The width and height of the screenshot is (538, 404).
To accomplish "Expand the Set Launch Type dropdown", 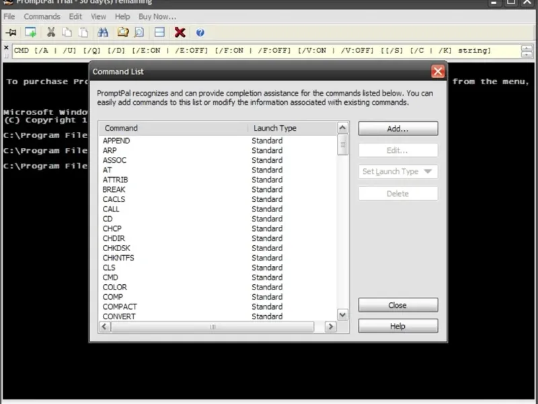I will point(398,172).
